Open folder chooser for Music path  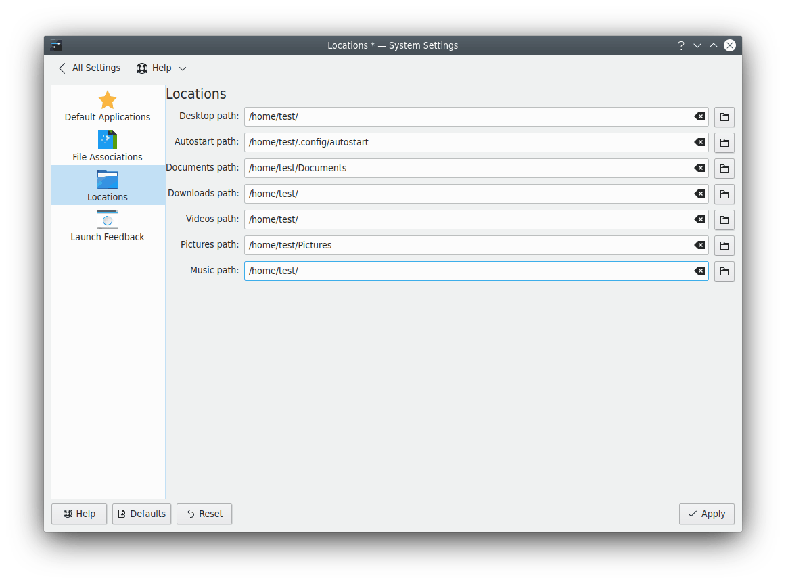724,271
